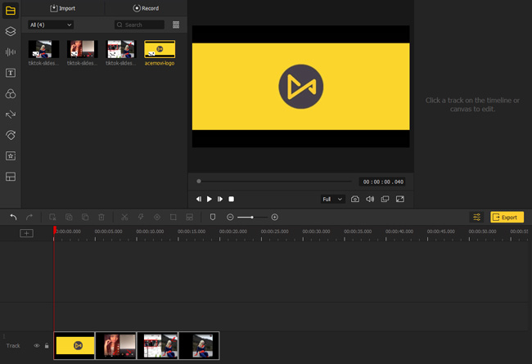Screen dimensions: 532x364
Task: Open the Transitions arrows panel
Action: click(11, 115)
